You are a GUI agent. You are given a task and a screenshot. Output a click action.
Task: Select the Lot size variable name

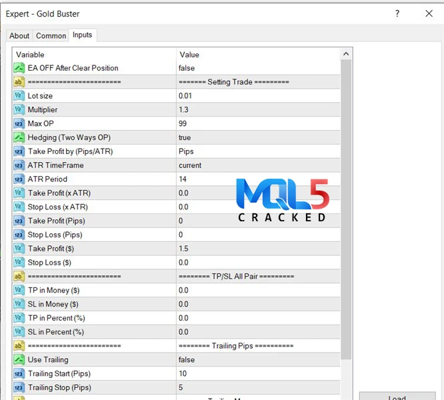point(40,96)
